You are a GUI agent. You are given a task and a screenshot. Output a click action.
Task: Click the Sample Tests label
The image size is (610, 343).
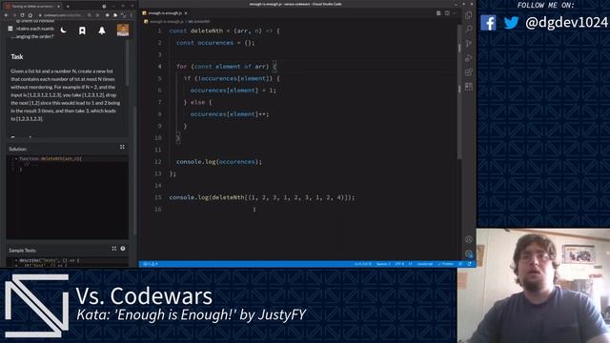(22, 251)
